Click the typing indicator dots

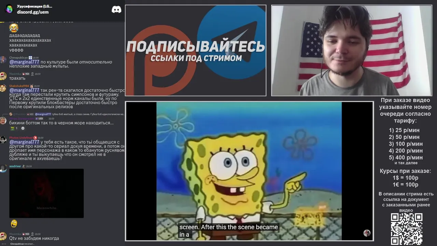coord(4,244)
